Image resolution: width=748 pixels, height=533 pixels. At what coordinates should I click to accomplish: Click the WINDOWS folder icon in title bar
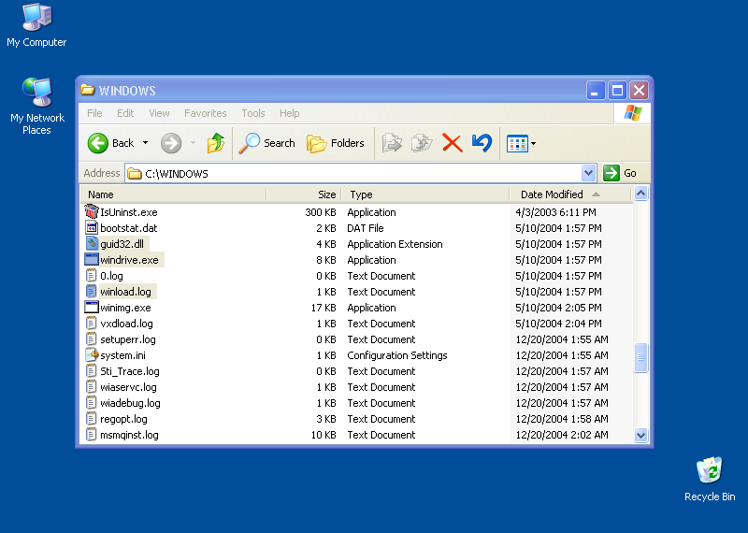coord(87,89)
